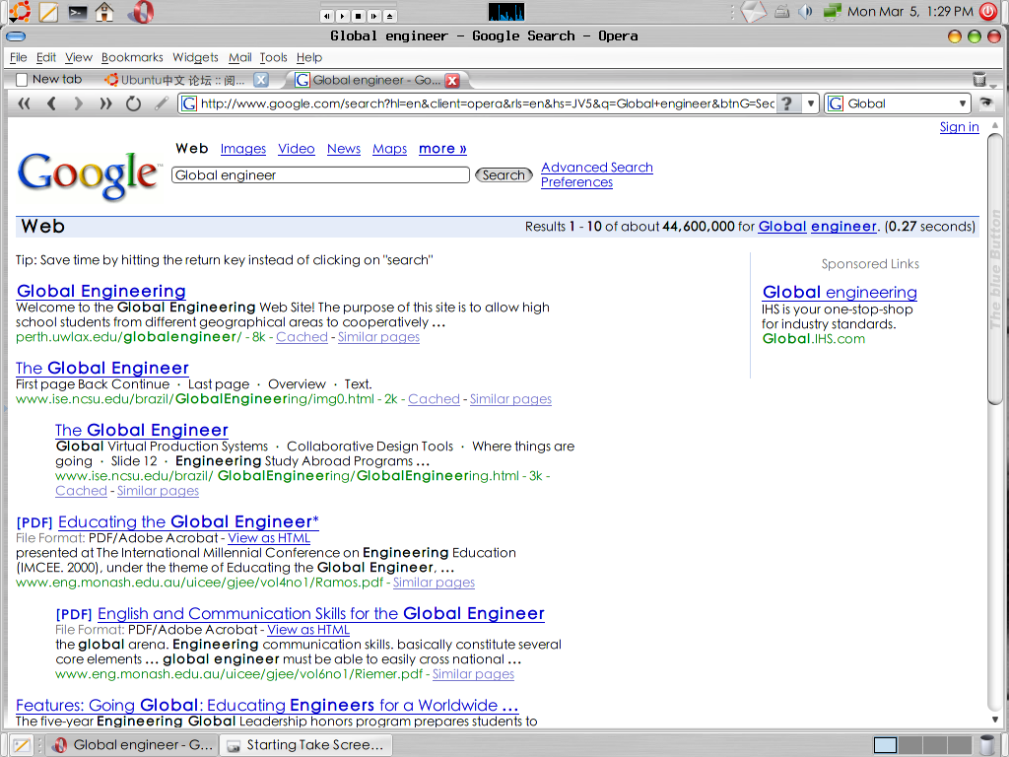Reload the current page
This screenshot has height=757, width=1009.
point(133,103)
